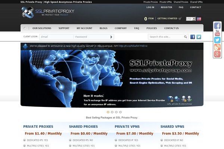224x149 pixels.
Task: Open Shared Proxies top link
Action: pyautogui.click(x=181, y=2)
